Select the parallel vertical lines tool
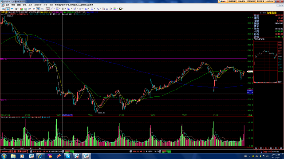 (x=63, y=9)
